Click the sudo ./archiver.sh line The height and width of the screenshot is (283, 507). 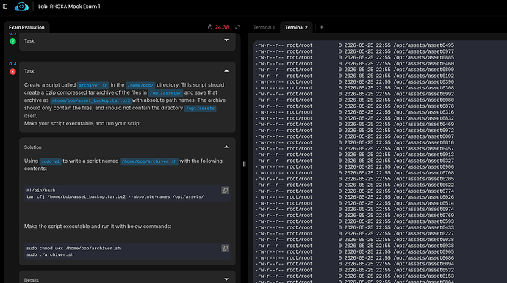[50, 254]
